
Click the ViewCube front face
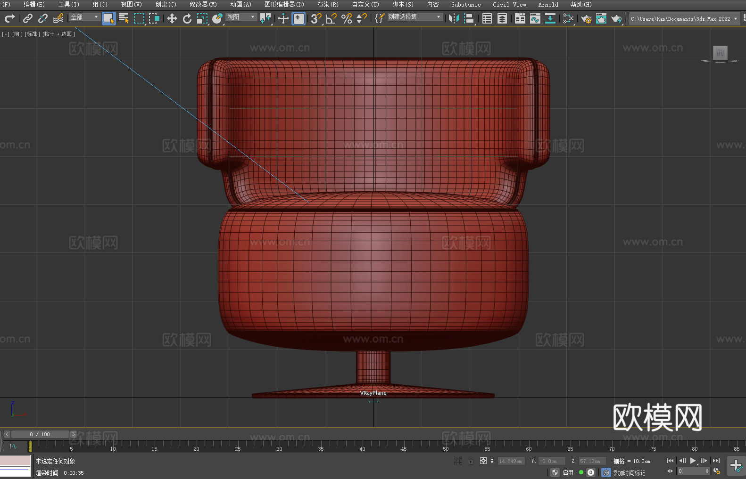[x=720, y=53]
